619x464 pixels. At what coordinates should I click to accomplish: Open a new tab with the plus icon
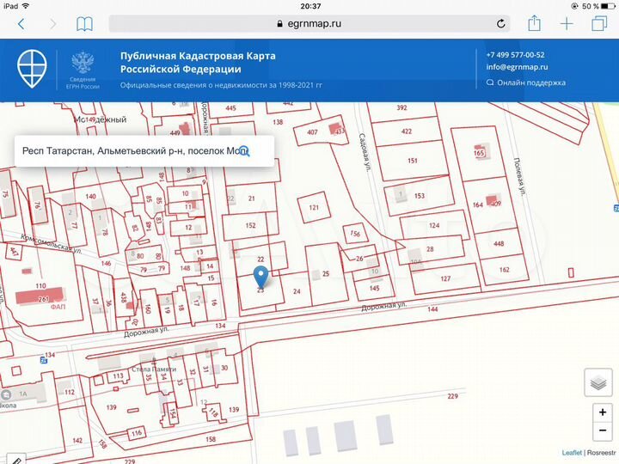tap(567, 24)
